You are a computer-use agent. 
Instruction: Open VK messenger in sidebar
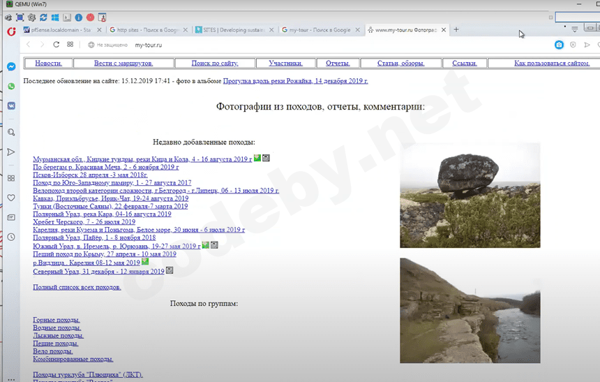[x=11, y=105]
